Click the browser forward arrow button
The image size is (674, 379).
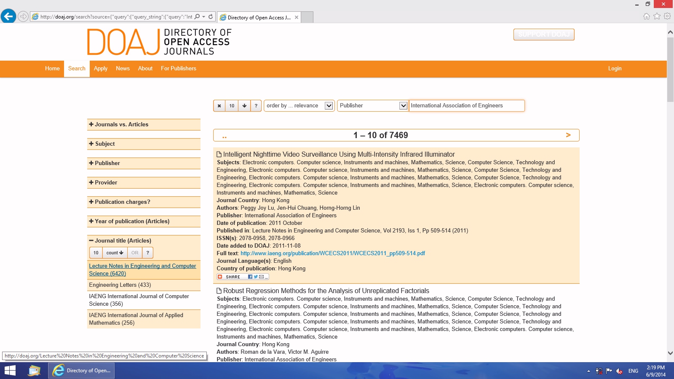pyautogui.click(x=23, y=17)
